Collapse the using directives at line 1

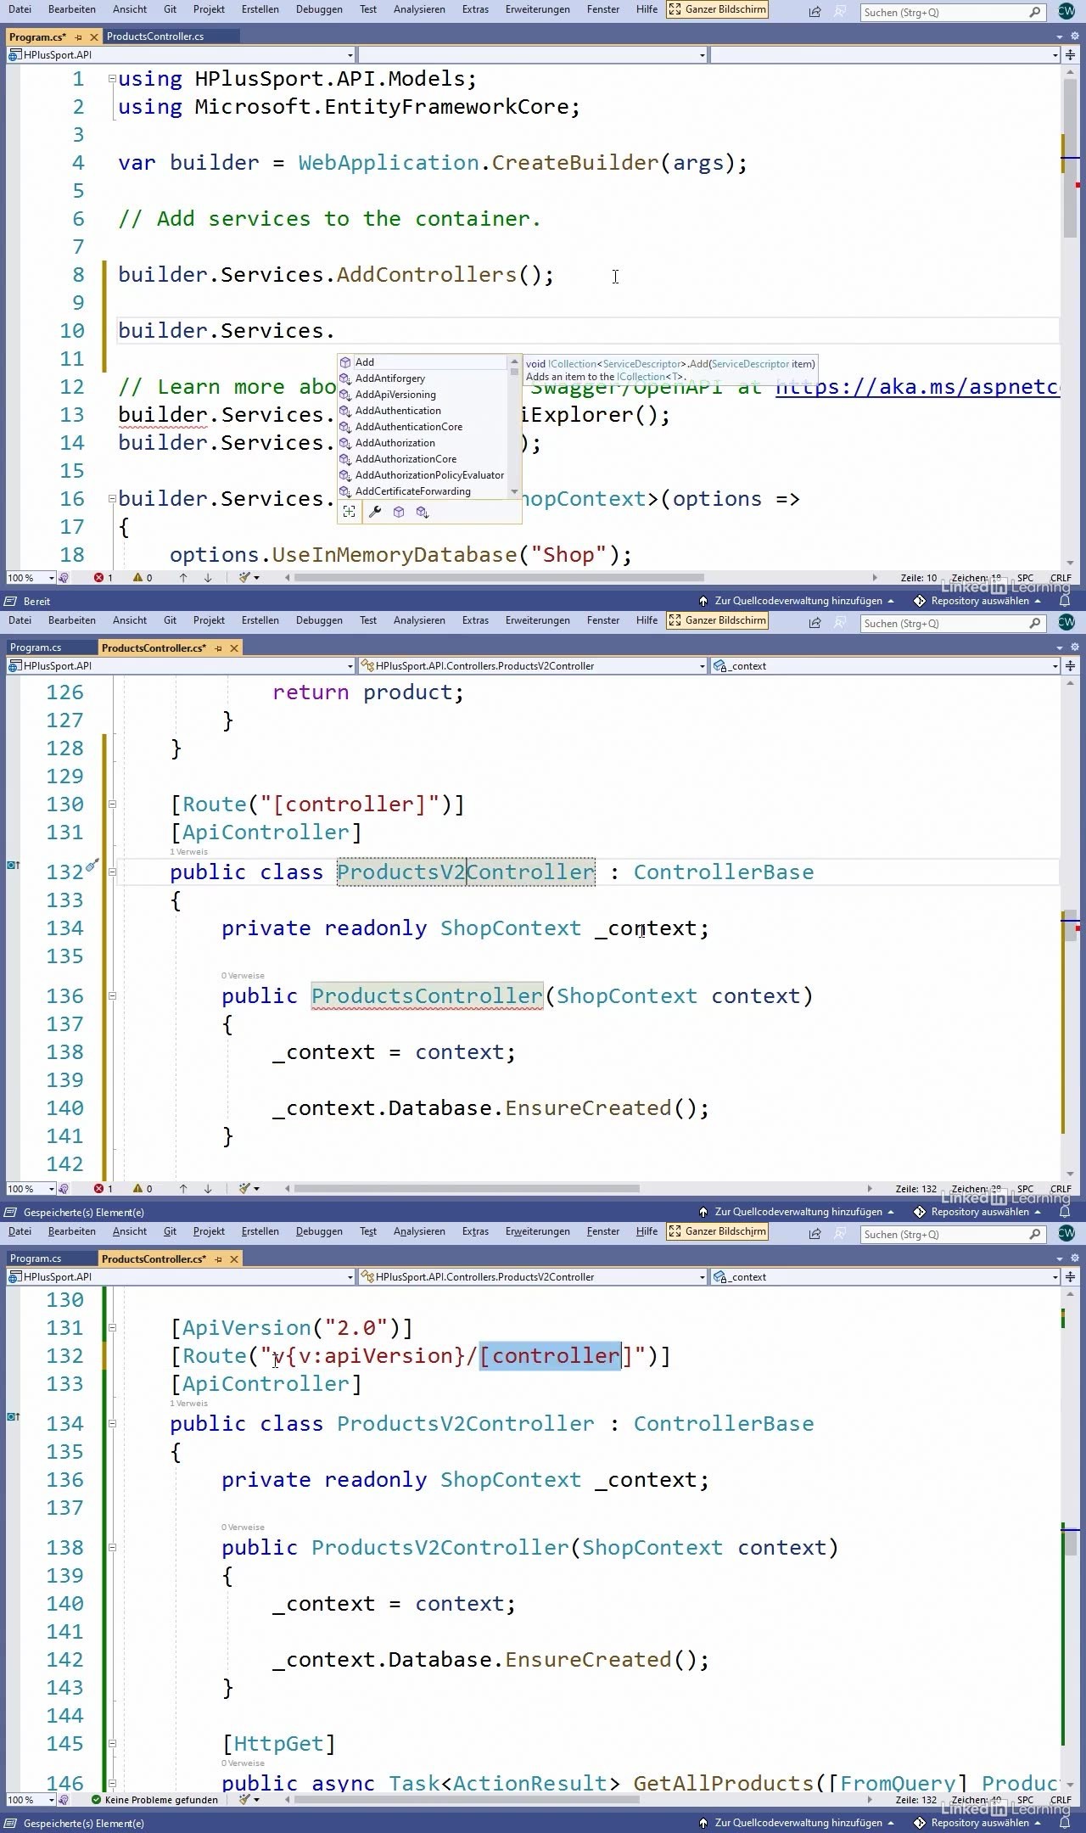(112, 79)
